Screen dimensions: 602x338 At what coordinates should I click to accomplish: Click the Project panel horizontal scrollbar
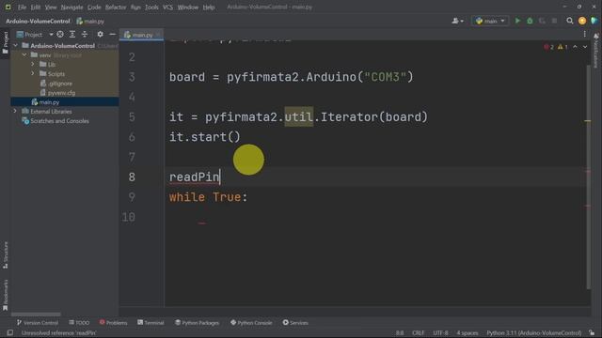tap(36, 315)
